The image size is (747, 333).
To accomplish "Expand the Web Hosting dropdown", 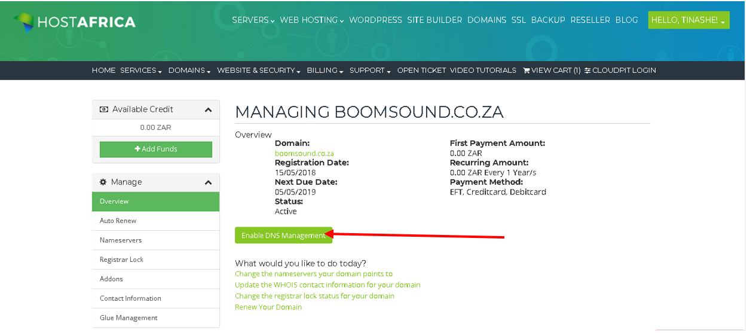I will [312, 20].
